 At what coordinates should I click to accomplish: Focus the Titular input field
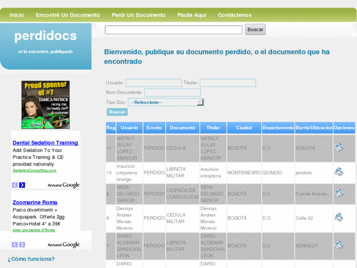click(x=228, y=83)
